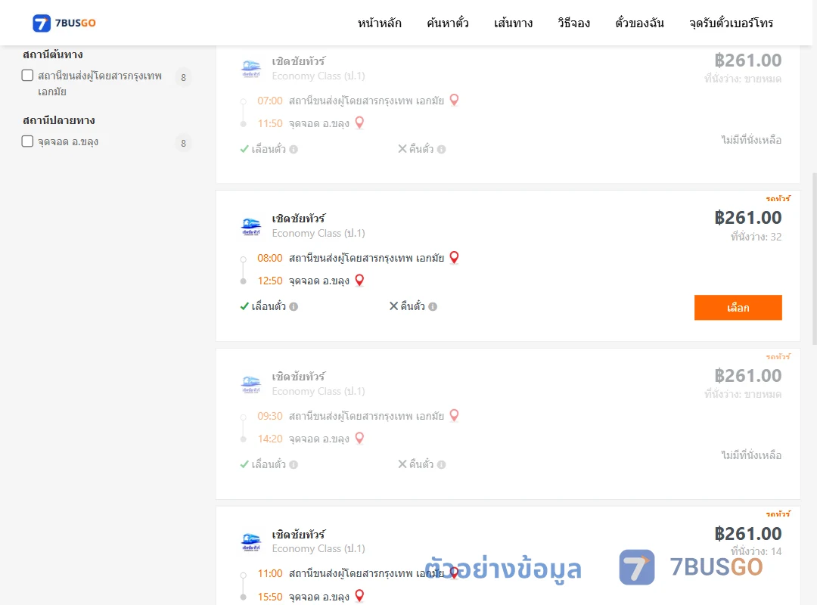
Task: Click the page vertical scrollbar
Action: [815, 259]
